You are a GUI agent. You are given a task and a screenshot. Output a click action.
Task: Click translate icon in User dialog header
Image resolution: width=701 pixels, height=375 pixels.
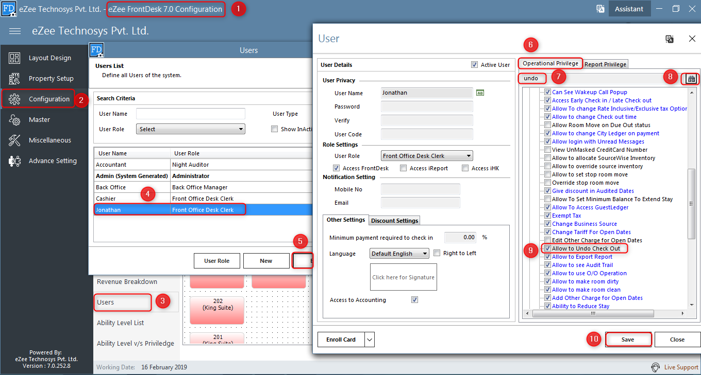pos(670,39)
